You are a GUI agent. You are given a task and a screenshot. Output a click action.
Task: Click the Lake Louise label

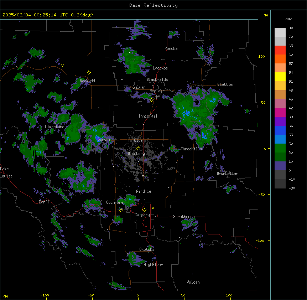6,172
